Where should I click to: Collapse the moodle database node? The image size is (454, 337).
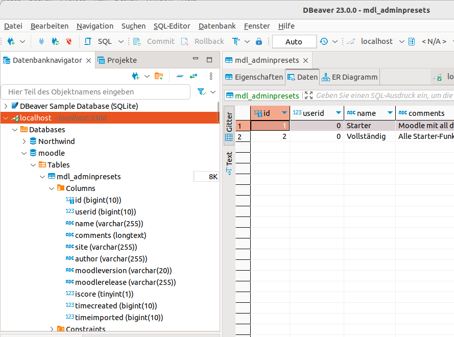tap(25, 153)
